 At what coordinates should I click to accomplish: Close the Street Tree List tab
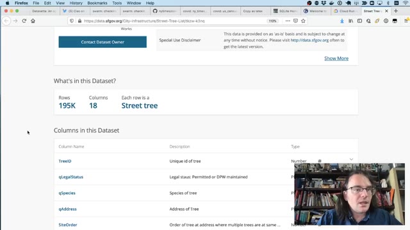click(x=386, y=11)
